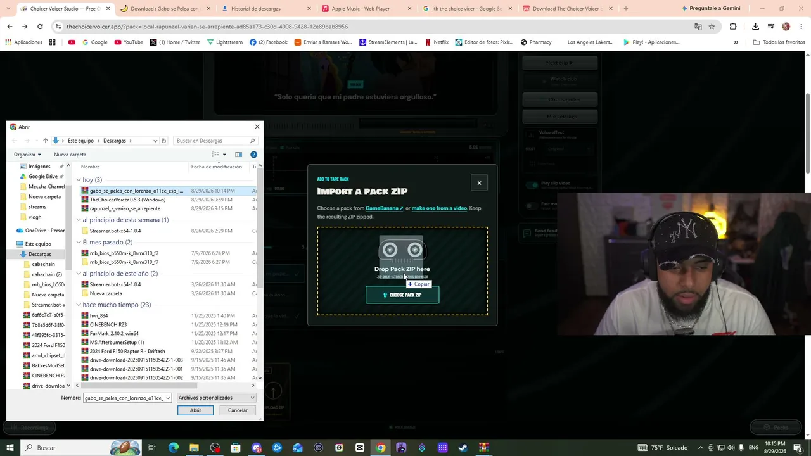The height and width of the screenshot is (456, 811).
Task: Click the Buscar en Descargas search field
Action: pyautogui.click(x=215, y=141)
